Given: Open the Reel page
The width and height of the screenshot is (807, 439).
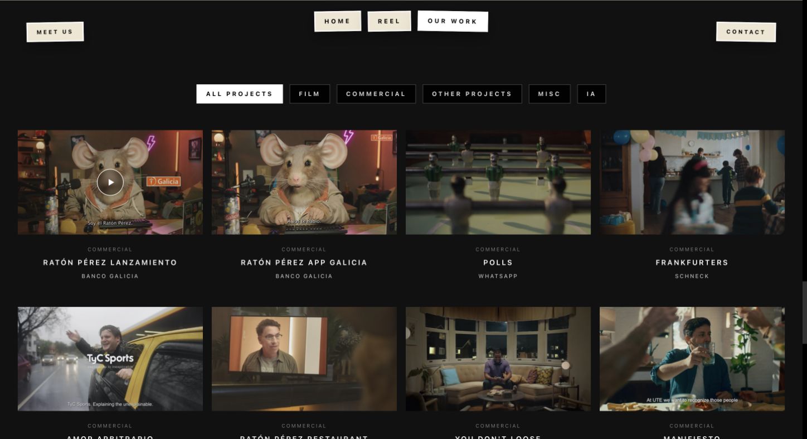Looking at the screenshot, I should coord(389,21).
